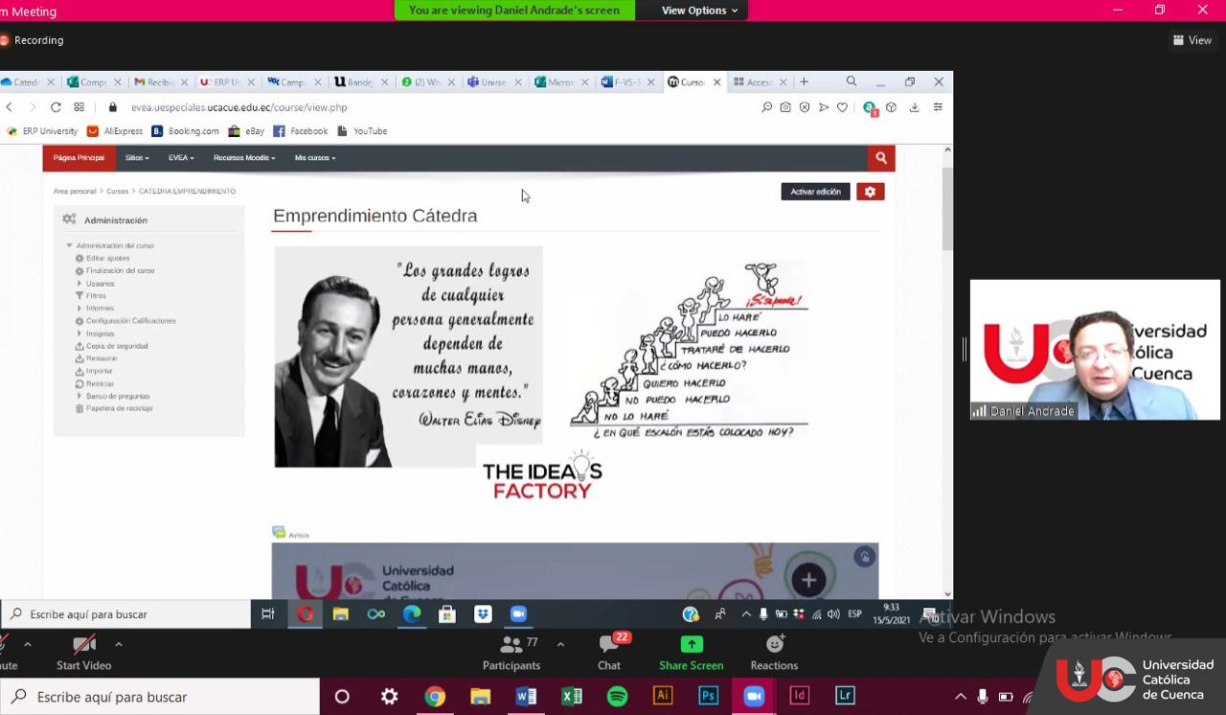
Task: Open the YouTube bookmark
Action: 362,131
